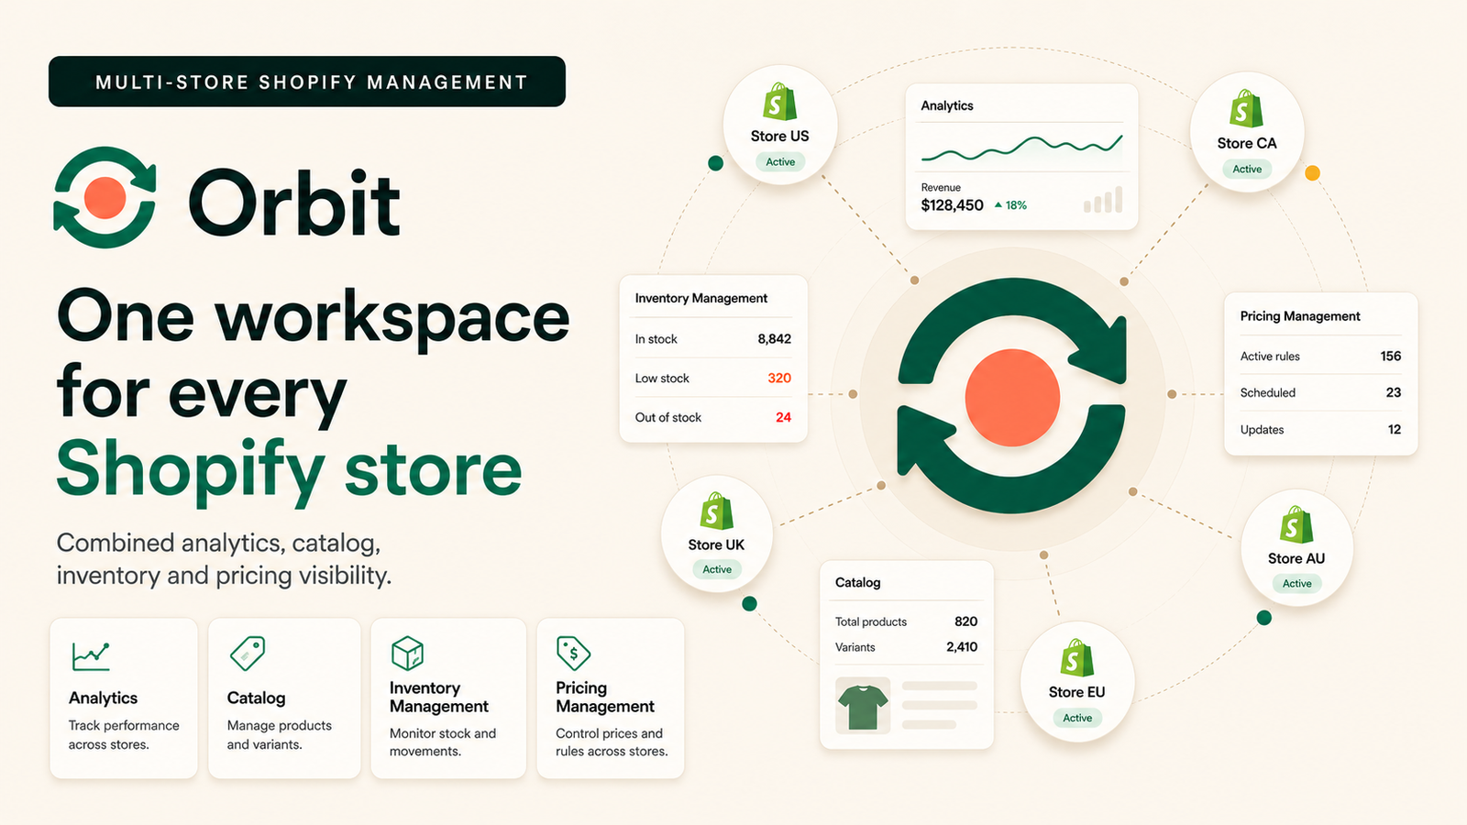Click the Pricing Management price tag icon
1467x825 pixels.
[x=573, y=654]
